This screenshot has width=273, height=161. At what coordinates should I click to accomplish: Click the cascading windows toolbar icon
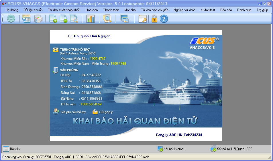pyautogui.click(x=125, y=19)
